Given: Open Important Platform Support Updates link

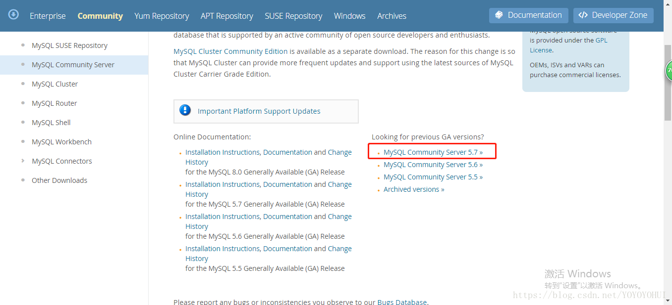Looking at the screenshot, I should (259, 111).
